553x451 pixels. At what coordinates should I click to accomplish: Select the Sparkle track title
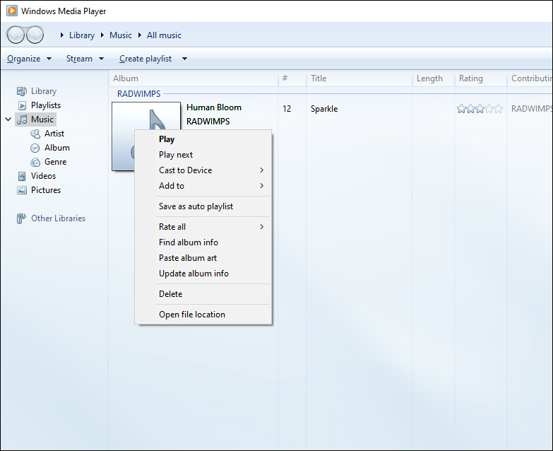[x=324, y=109]
